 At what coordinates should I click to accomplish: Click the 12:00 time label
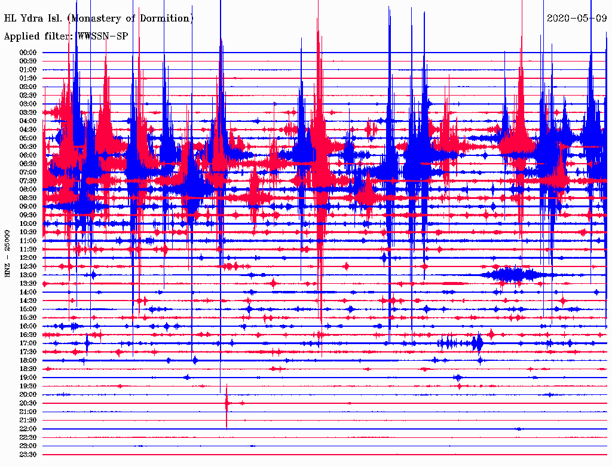pyautogui.click(x=28, y=258)
